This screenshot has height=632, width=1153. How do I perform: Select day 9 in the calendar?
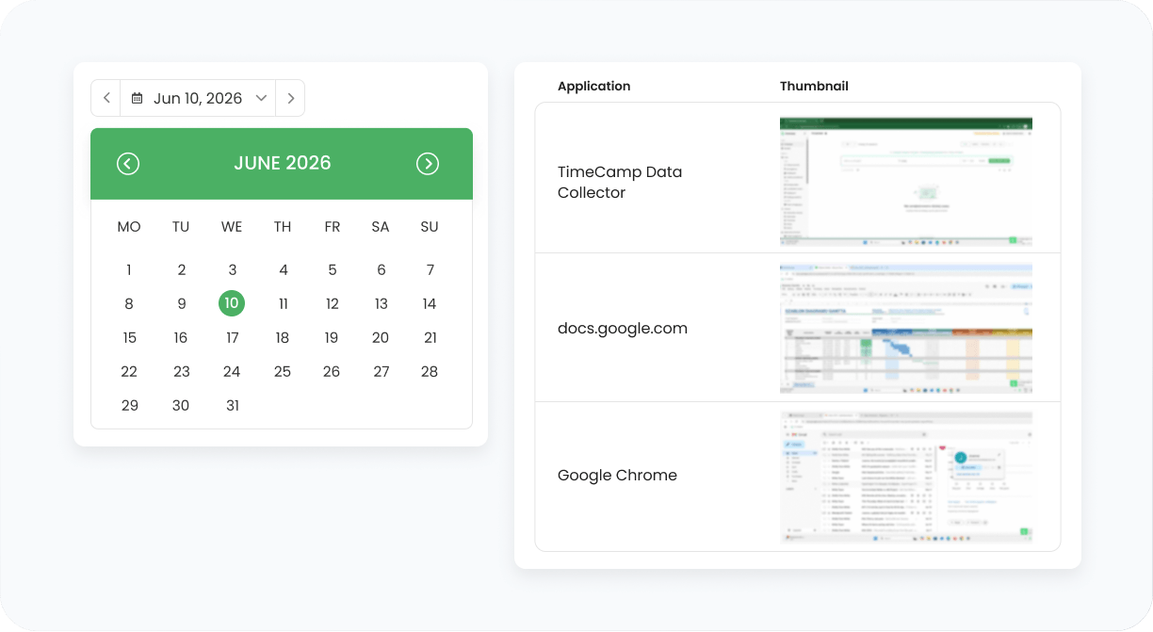click(182, 304)
